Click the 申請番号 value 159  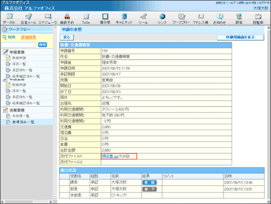pos(105,51)
